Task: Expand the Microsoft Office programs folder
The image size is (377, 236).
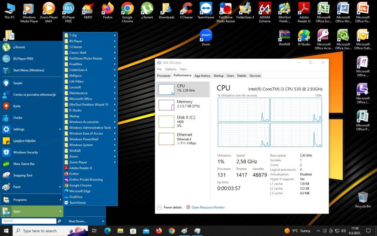Action: pos(90,99)
